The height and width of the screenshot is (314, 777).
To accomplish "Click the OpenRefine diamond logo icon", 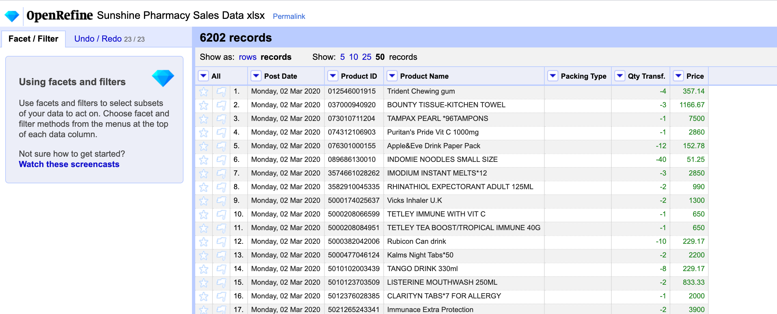I will point(12,16).
